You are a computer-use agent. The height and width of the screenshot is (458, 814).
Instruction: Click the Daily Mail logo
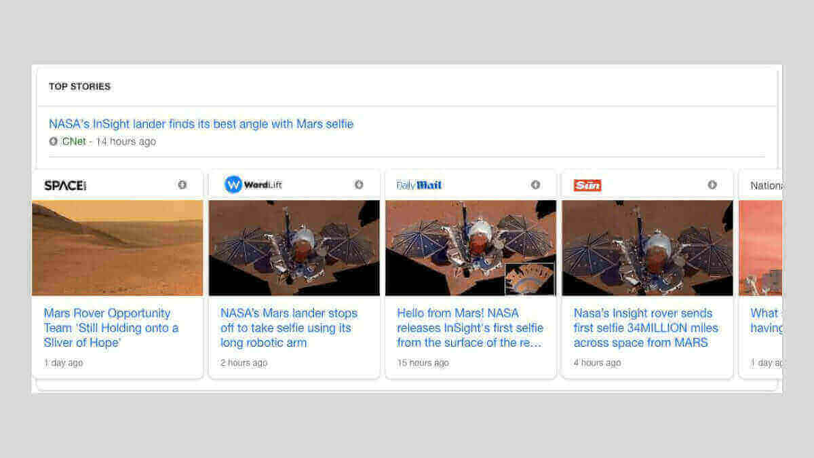click(x=419, y=185)
